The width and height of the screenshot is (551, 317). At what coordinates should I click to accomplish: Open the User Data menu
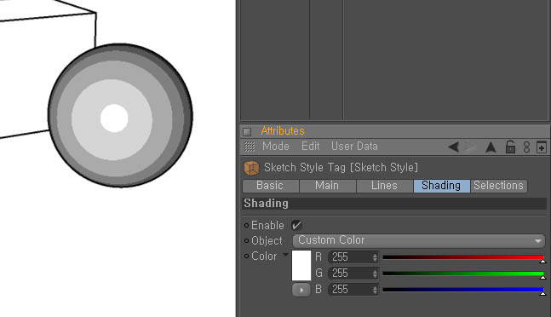[354, 147]
